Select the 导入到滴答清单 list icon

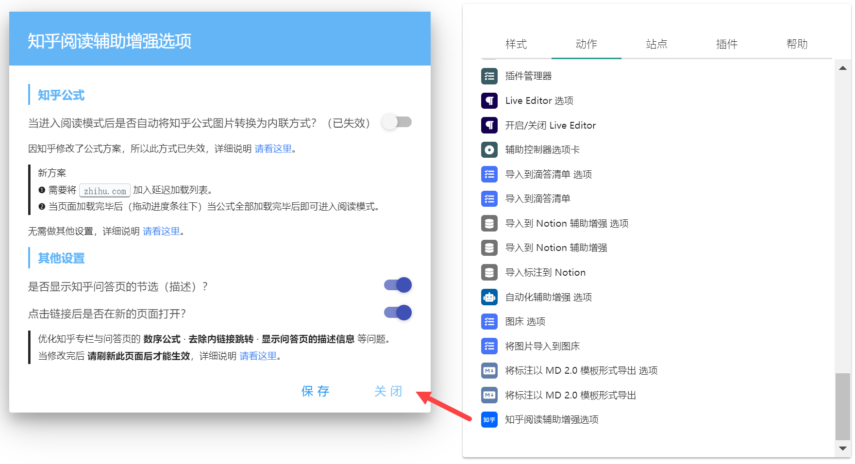click(x=489, y=199)
